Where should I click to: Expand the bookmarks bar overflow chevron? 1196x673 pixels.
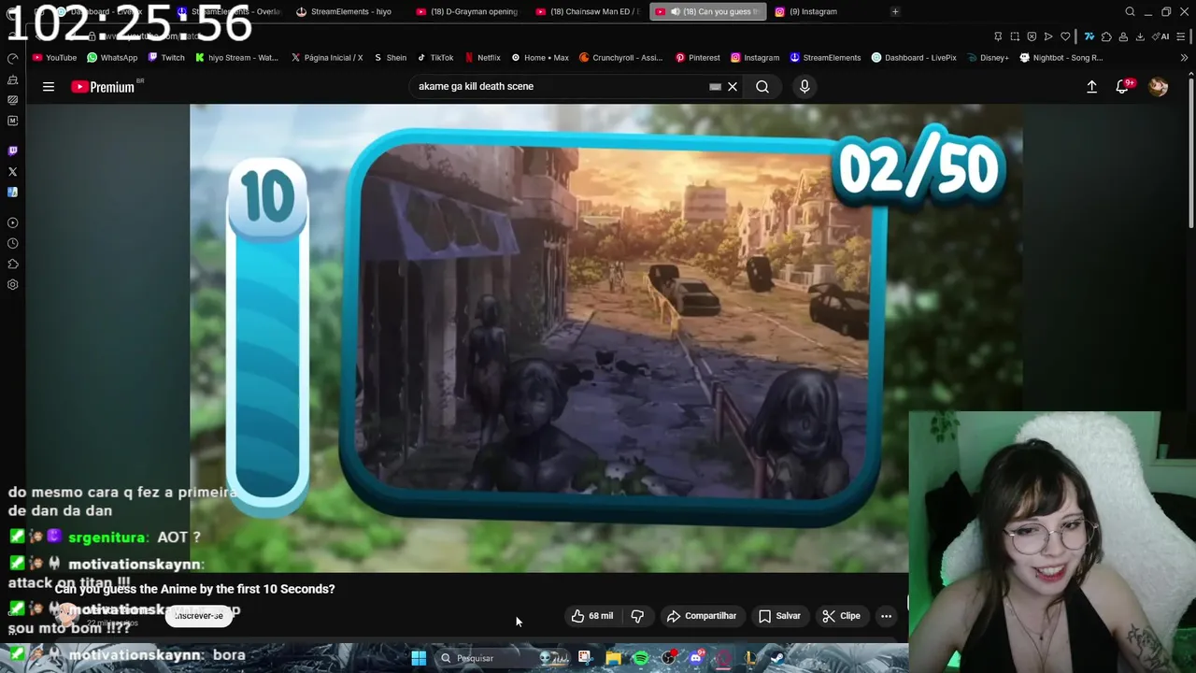1185,58
